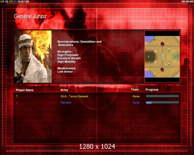Click the loading progress bar for player T
This screenshot has height=155, width=194.
(x=162, y=96)
